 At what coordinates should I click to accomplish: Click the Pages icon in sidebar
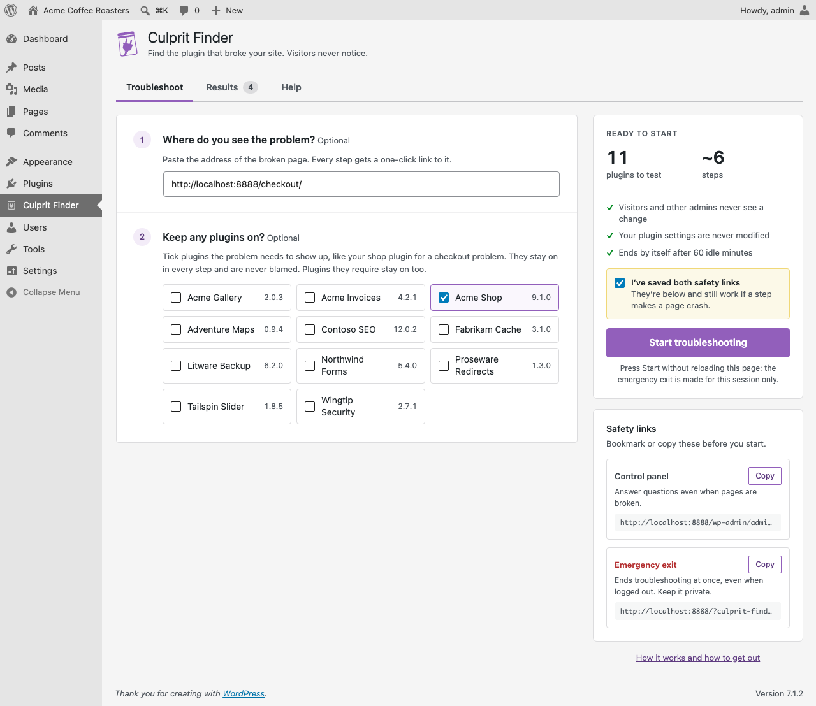[11, 112]
